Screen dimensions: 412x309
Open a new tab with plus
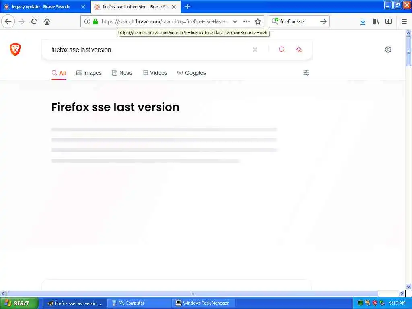coord(187,6)
